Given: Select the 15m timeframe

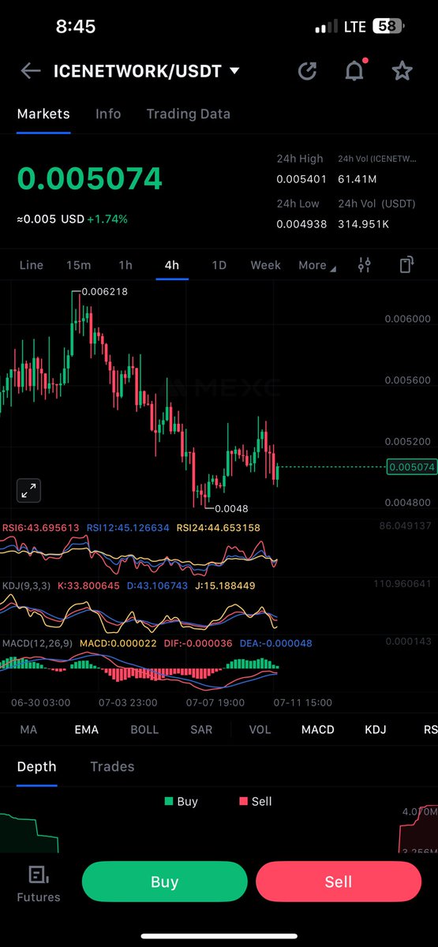Looking at the screenshot, I should 78,265.
